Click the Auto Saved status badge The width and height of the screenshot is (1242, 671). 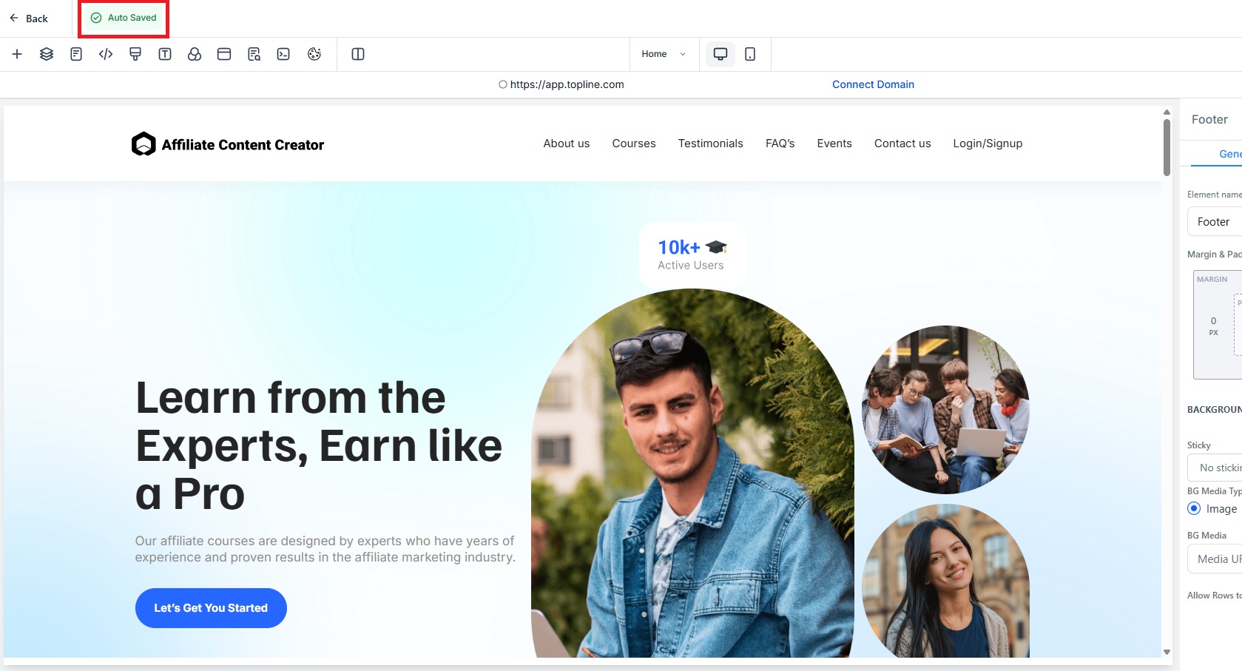(124, 18)
